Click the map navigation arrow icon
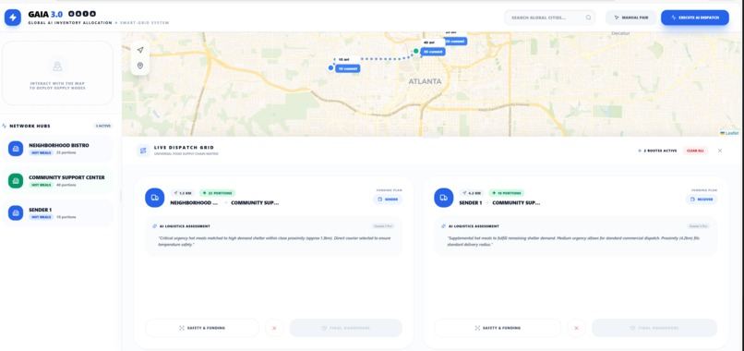Screen dimensions: 744x351 [140, 50]
